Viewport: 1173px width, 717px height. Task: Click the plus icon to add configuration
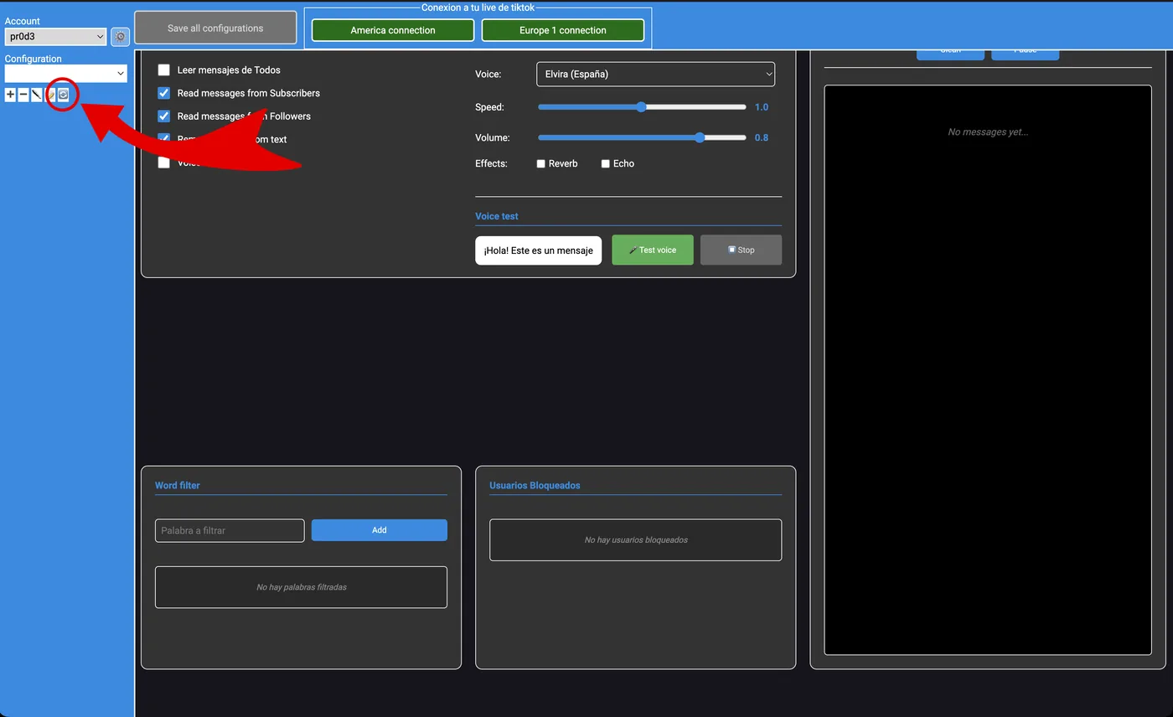pos(10,95)
